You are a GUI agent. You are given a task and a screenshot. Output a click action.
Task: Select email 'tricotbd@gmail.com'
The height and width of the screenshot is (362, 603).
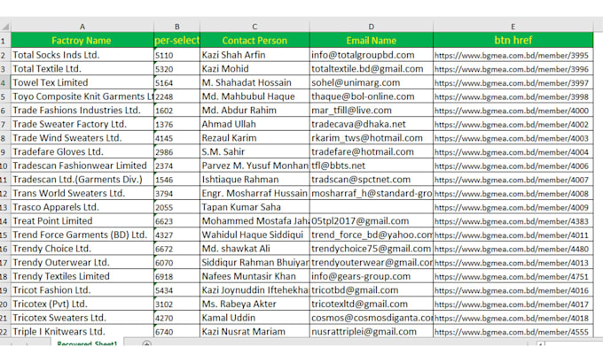[x=371, y=289]
